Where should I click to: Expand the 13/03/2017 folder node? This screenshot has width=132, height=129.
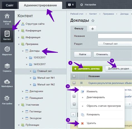[x=26, y=58]
